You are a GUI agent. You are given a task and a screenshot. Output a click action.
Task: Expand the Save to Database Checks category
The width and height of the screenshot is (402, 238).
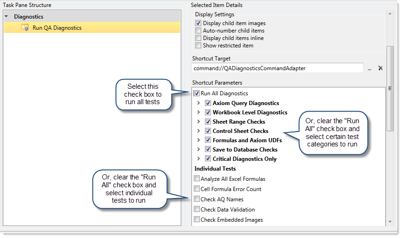coord(199,150)
